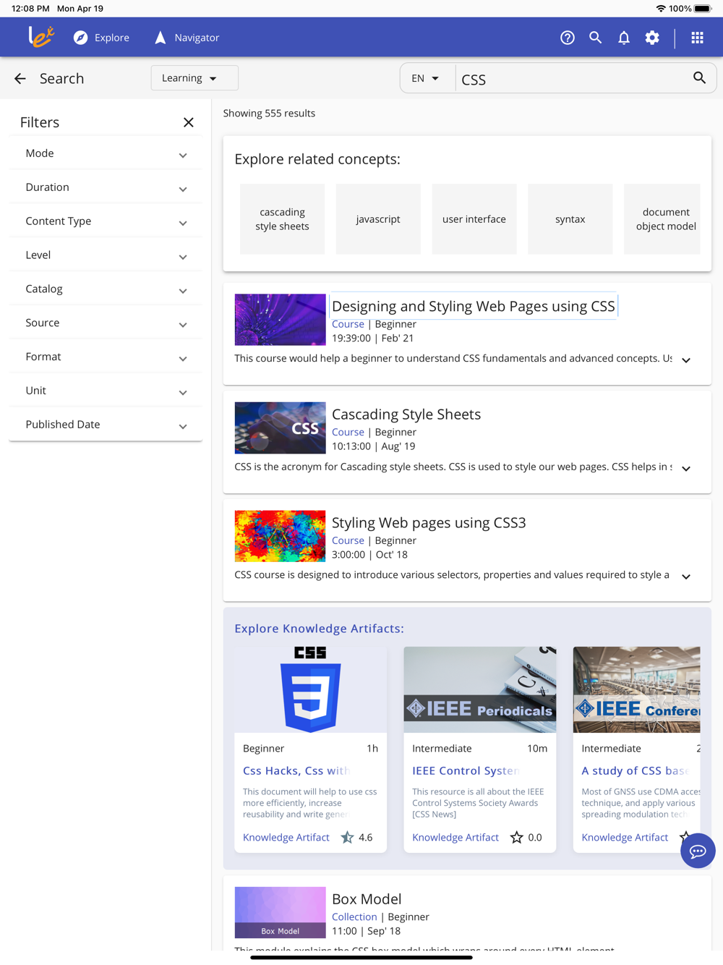
Task: Expand the Catalog filter
Action: [106, 289]
